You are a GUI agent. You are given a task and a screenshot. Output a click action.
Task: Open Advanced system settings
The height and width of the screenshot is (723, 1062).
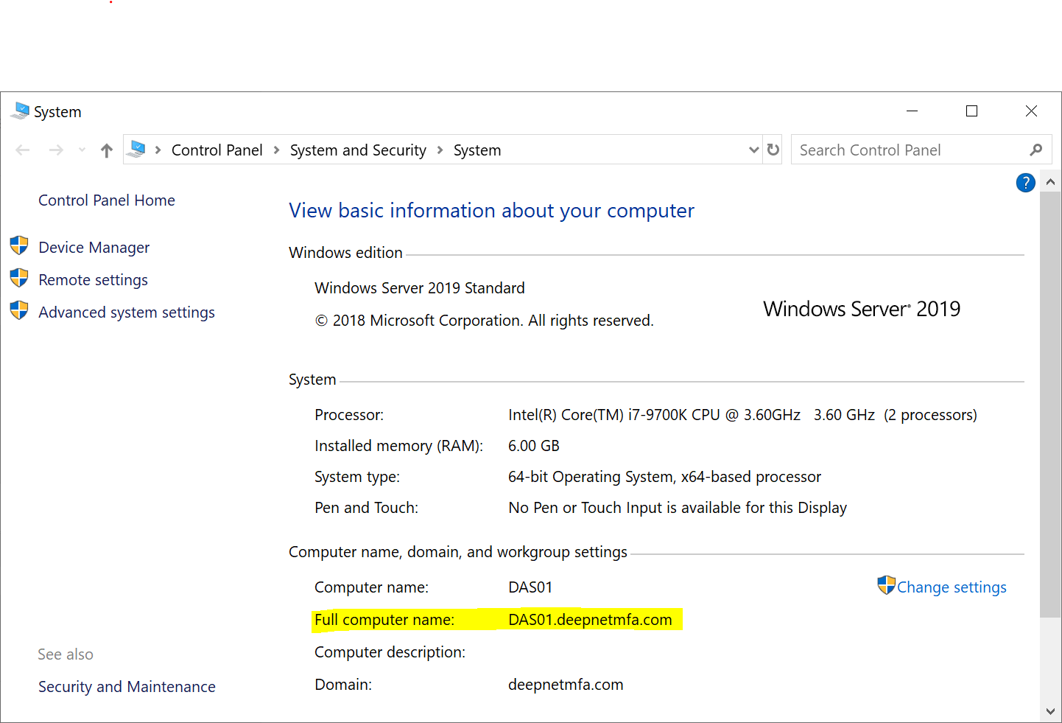127,312
